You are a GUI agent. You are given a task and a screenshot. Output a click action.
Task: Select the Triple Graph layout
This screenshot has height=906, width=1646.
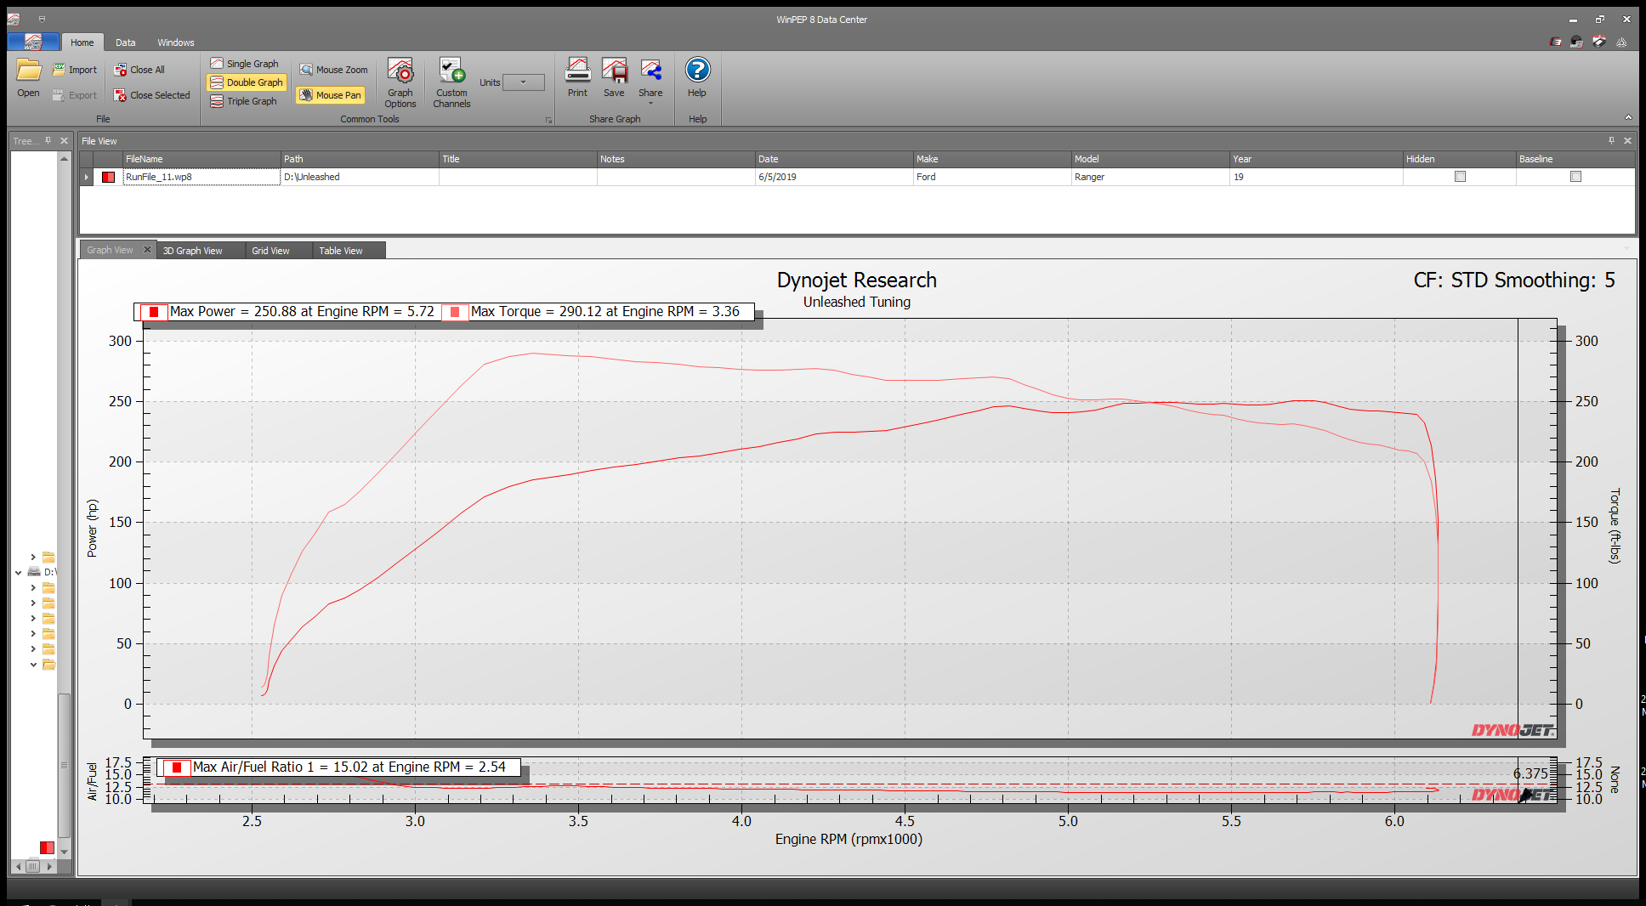[246, 100]
